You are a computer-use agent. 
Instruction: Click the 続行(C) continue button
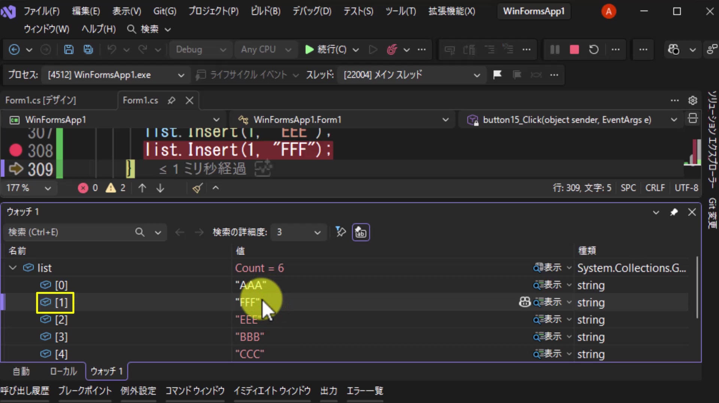pos(326,49)
